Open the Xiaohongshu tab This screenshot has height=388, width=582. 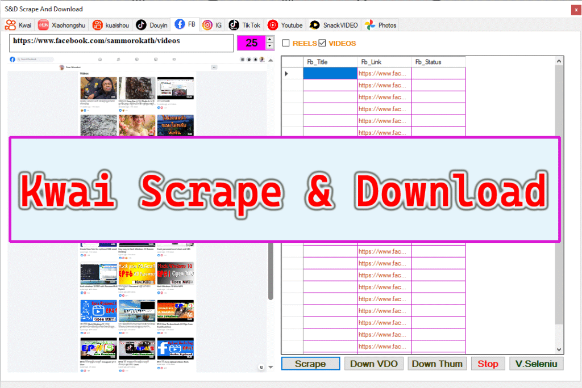tap(61, 25)
